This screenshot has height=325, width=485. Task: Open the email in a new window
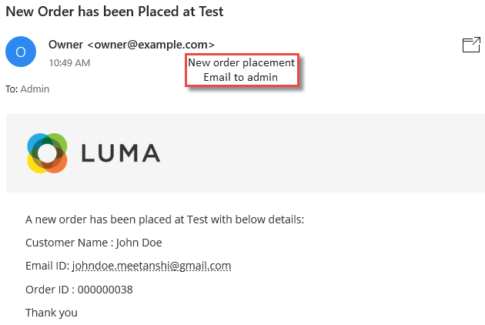pyautogui.click(x=471, y=45)
